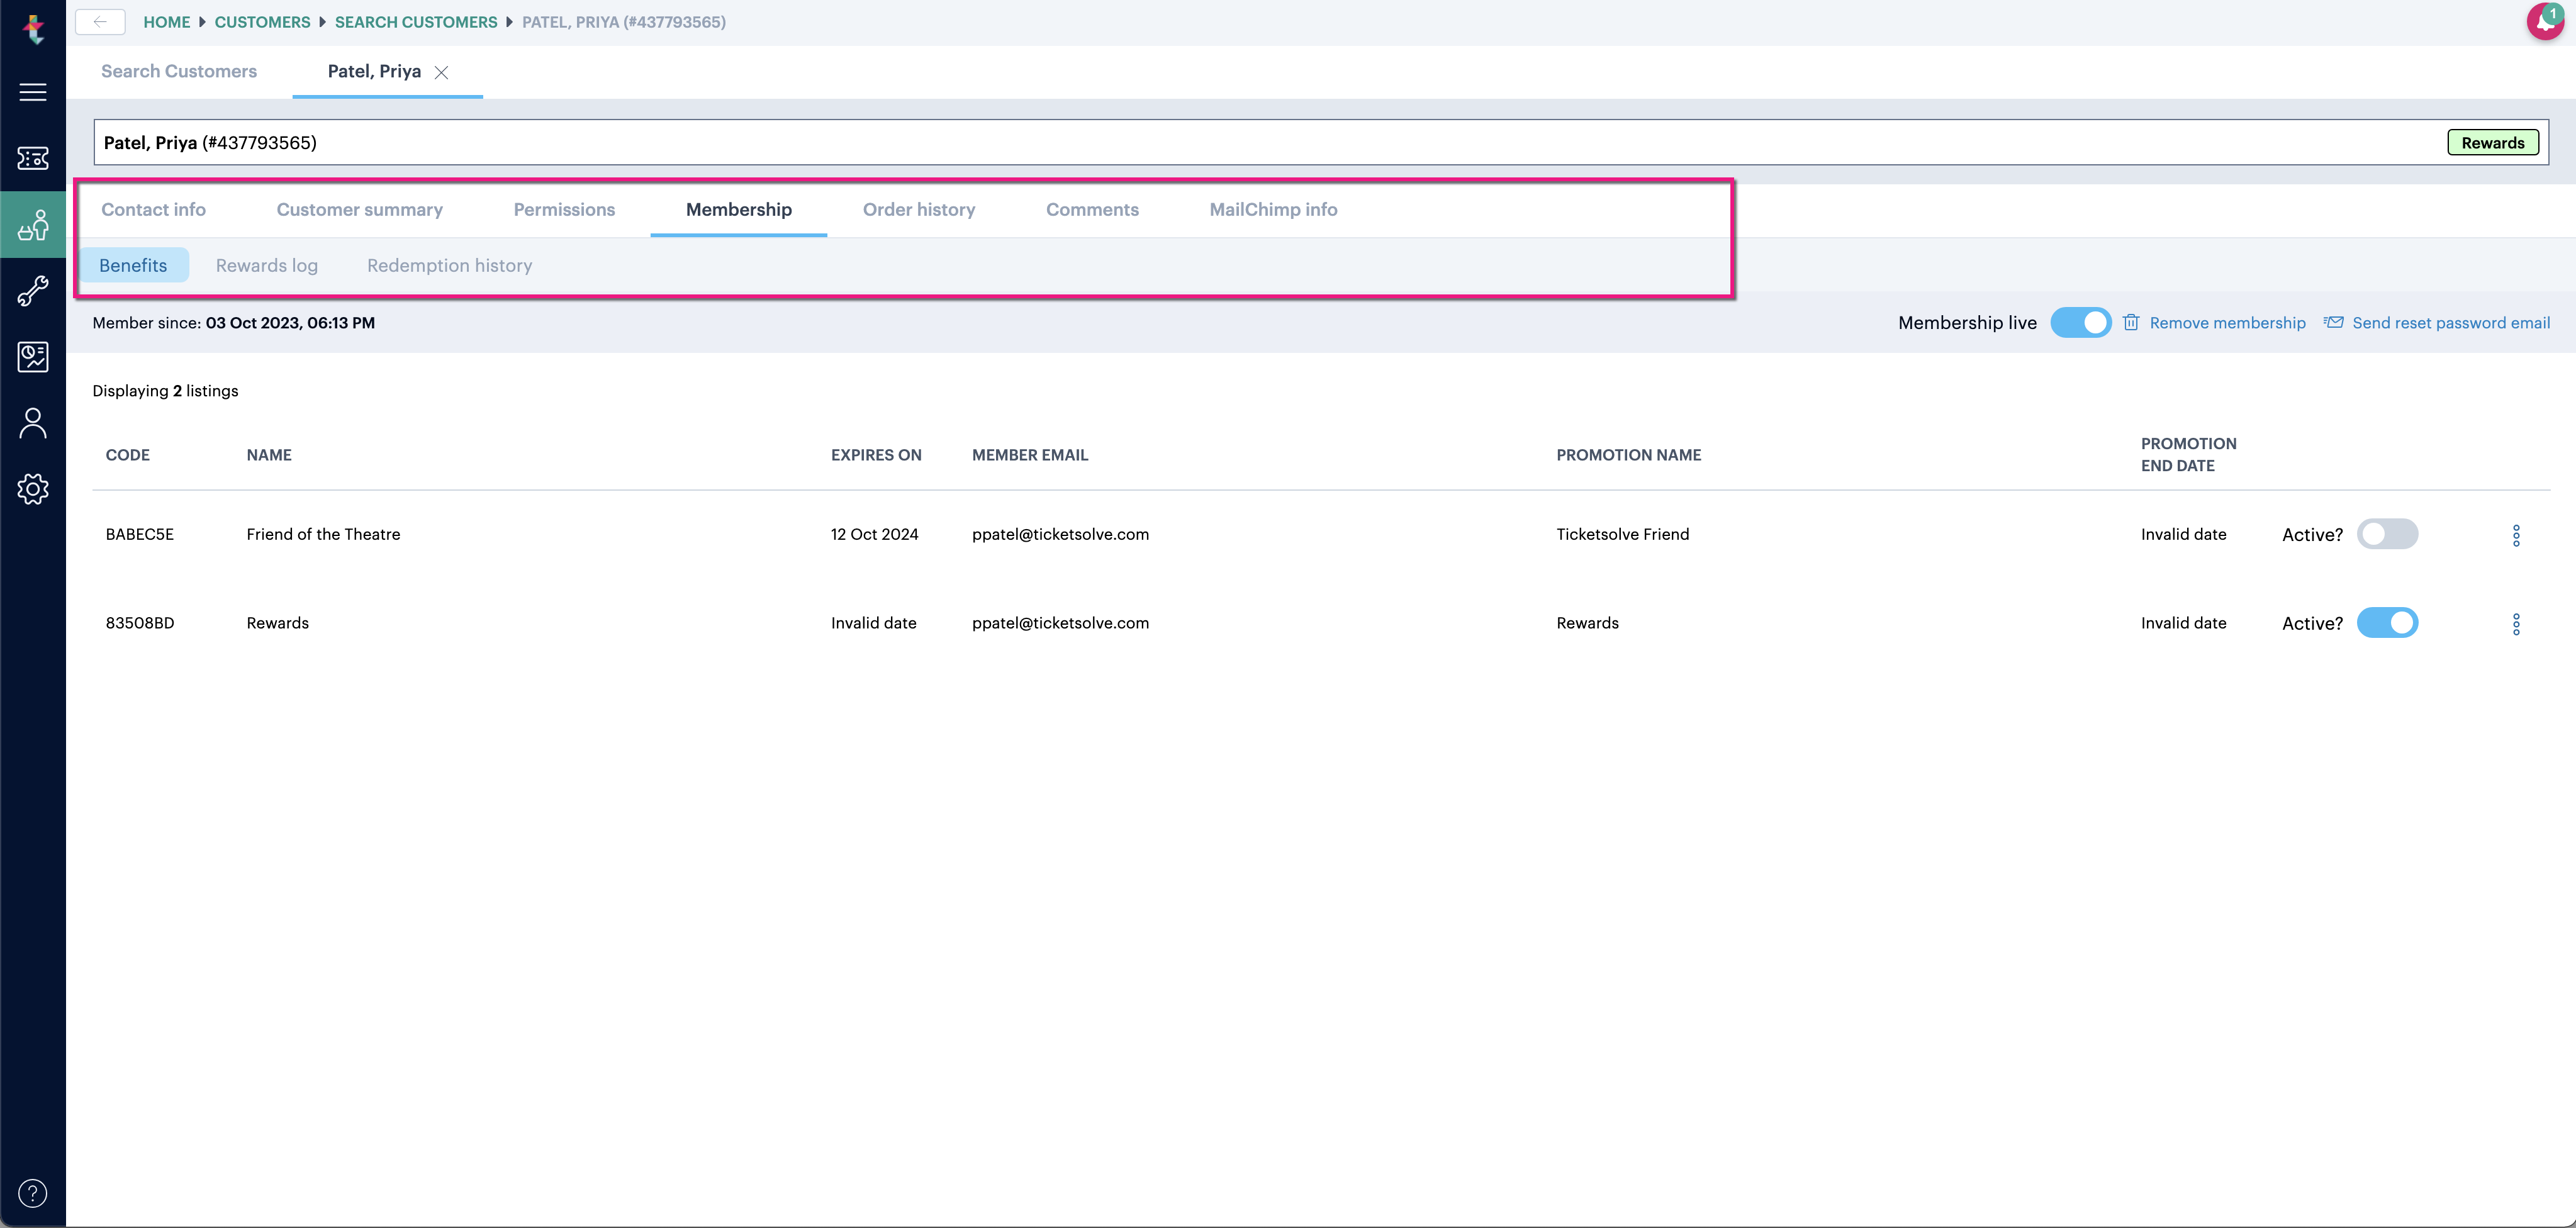Click the PATEL, PRIYA breadcrumb text

(x=624, y=22)
